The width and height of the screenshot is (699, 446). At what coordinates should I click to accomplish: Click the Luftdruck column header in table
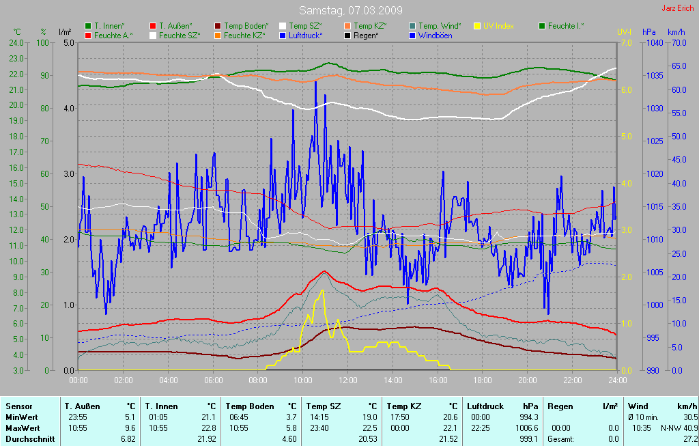coord(486,406)
